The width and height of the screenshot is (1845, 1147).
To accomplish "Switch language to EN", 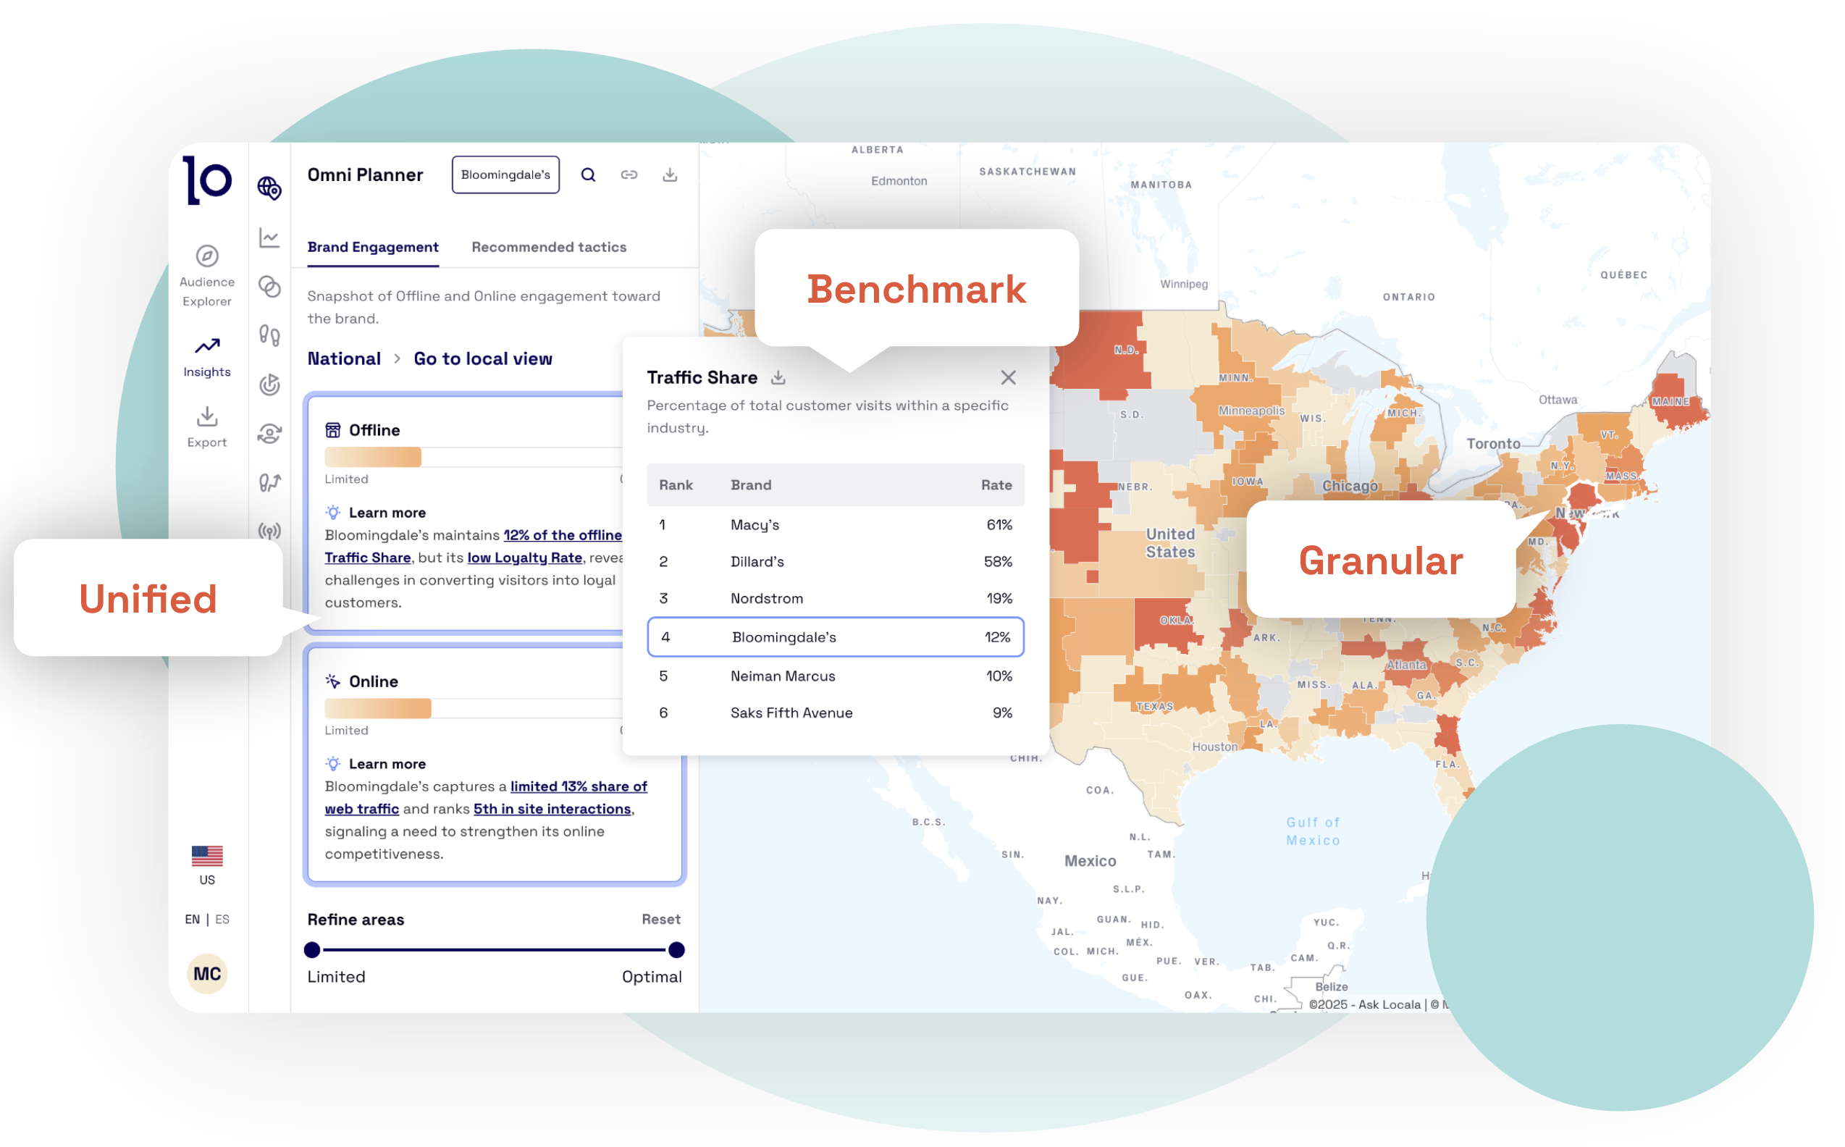I will click(x=192, y=919).
